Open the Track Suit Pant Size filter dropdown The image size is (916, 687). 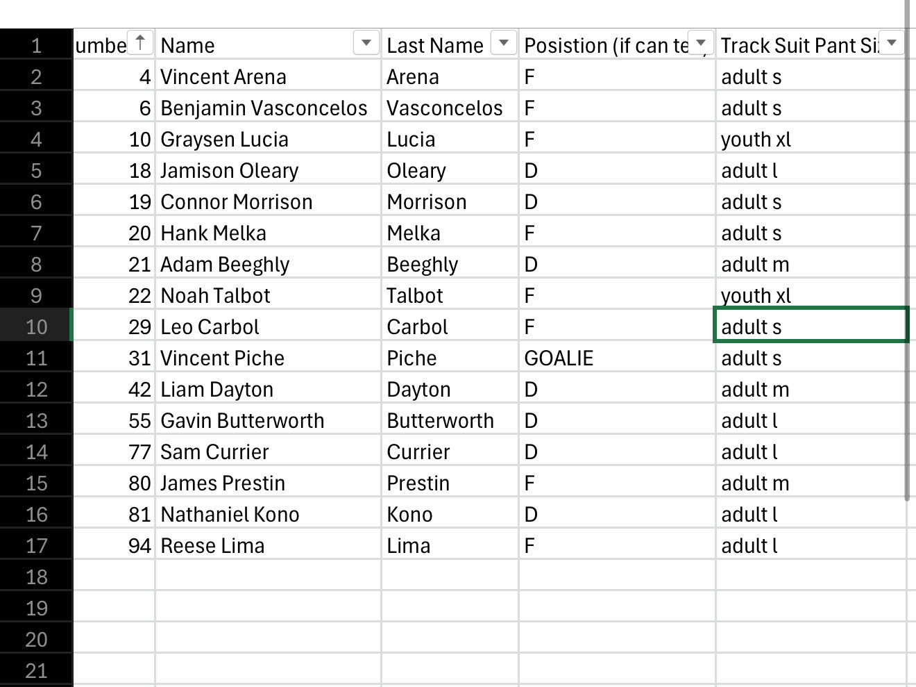[892, 43]
